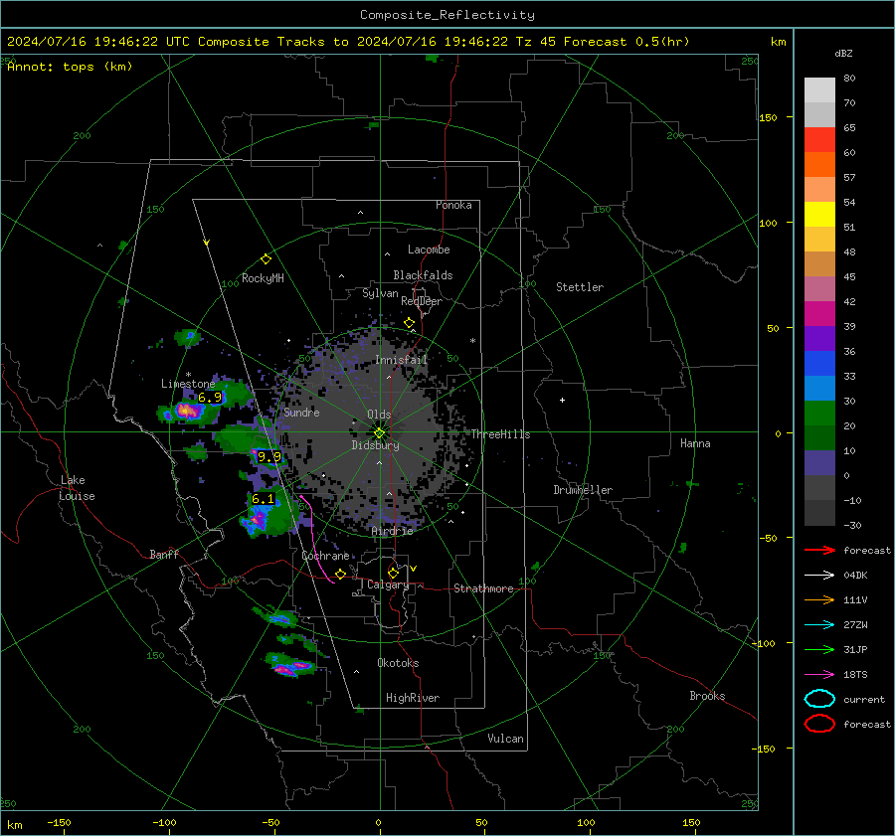Click the Stettler city label
This screenshot has width=895, height=836.
click(x=580, y=287)
